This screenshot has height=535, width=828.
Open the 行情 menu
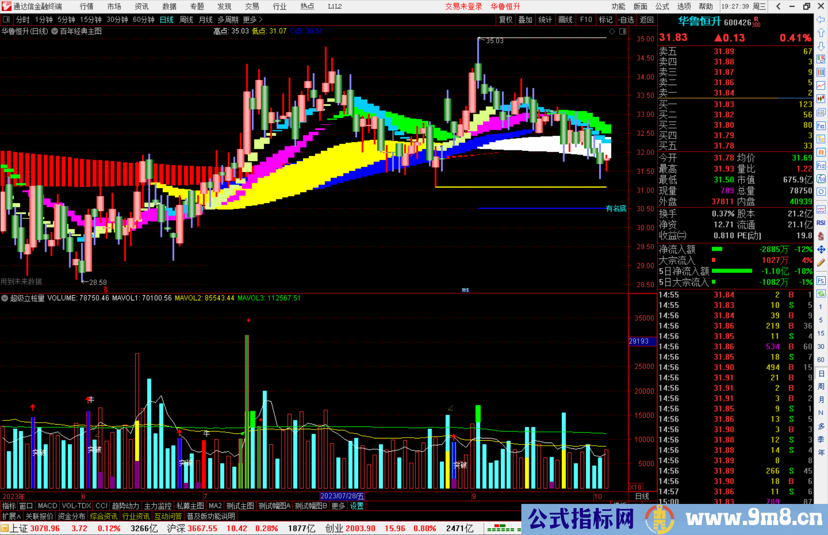point(86,7)
